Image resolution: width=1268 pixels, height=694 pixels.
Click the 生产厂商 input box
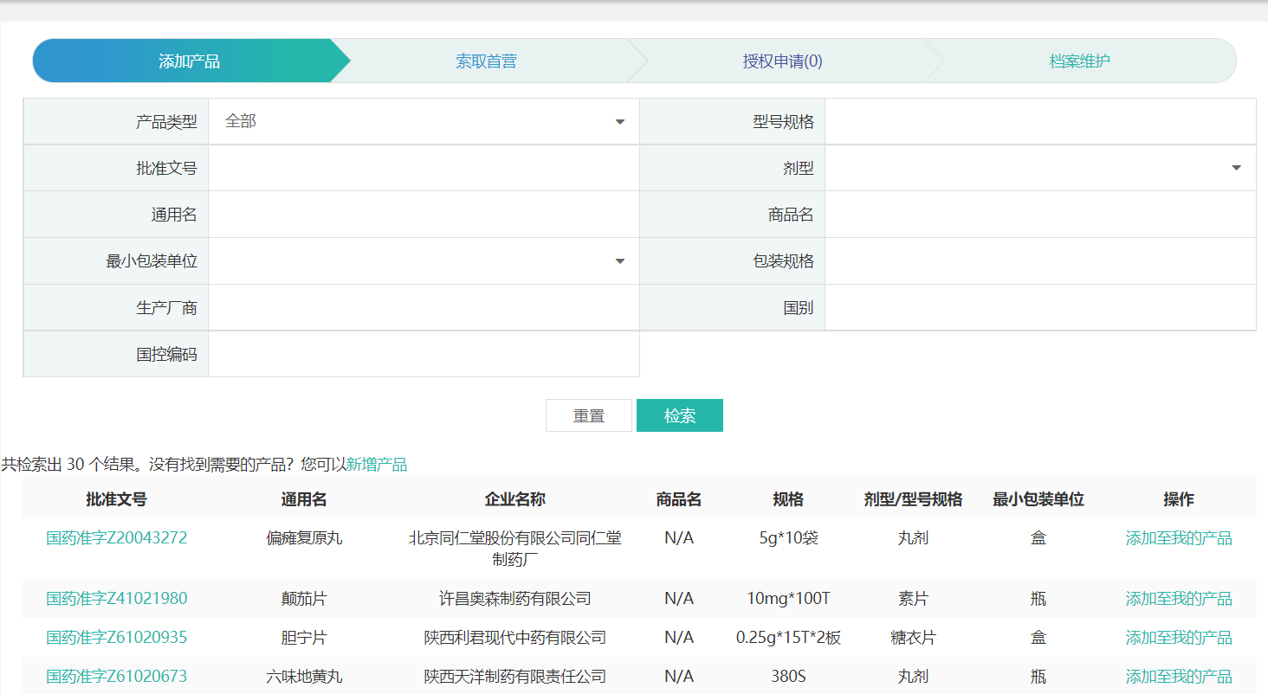click(x=424, y=308)
